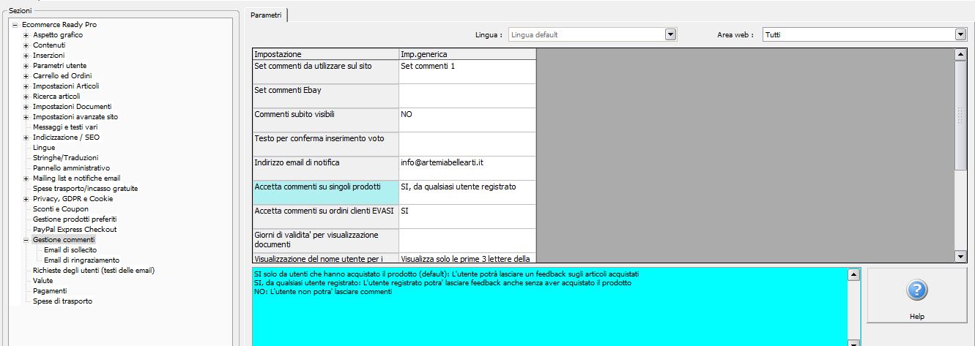Click the Set commenti da utilizzare sul sito label
This screenshot has width=975, height=346.
pos(325,72)
